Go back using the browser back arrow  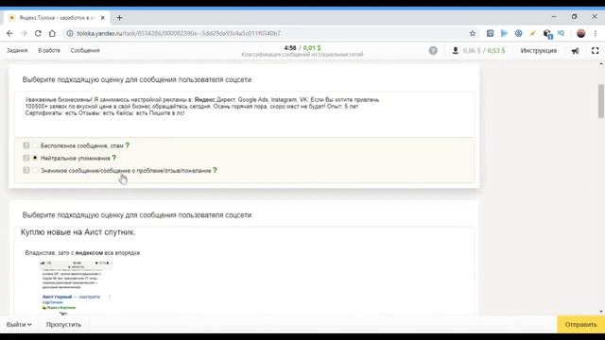[x=9, y=34]
